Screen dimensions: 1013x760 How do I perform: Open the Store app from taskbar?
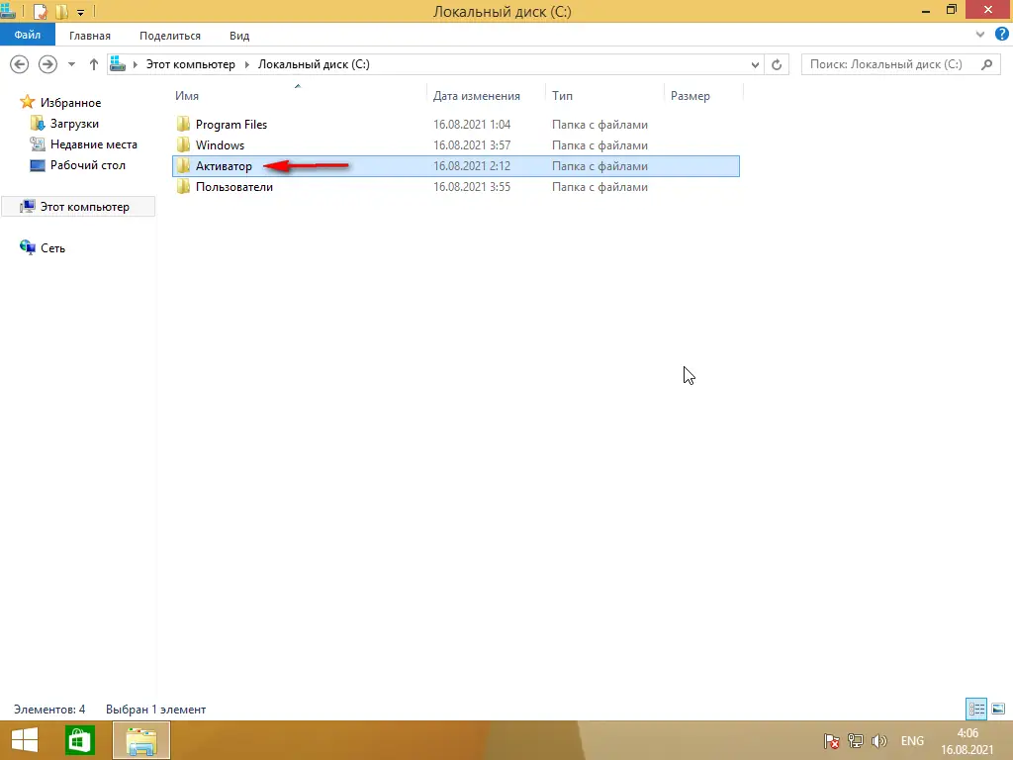point(80,740)
